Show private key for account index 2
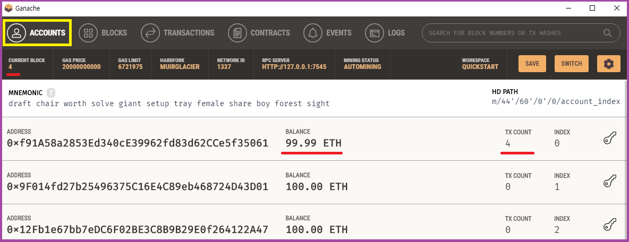 610,225
